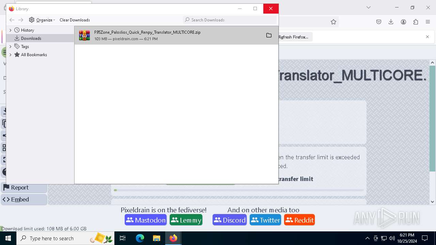Click the Report button on Pixeldrain
This screenshot has height=245, width=436.
pyautogui.click(x=24, y=187)
